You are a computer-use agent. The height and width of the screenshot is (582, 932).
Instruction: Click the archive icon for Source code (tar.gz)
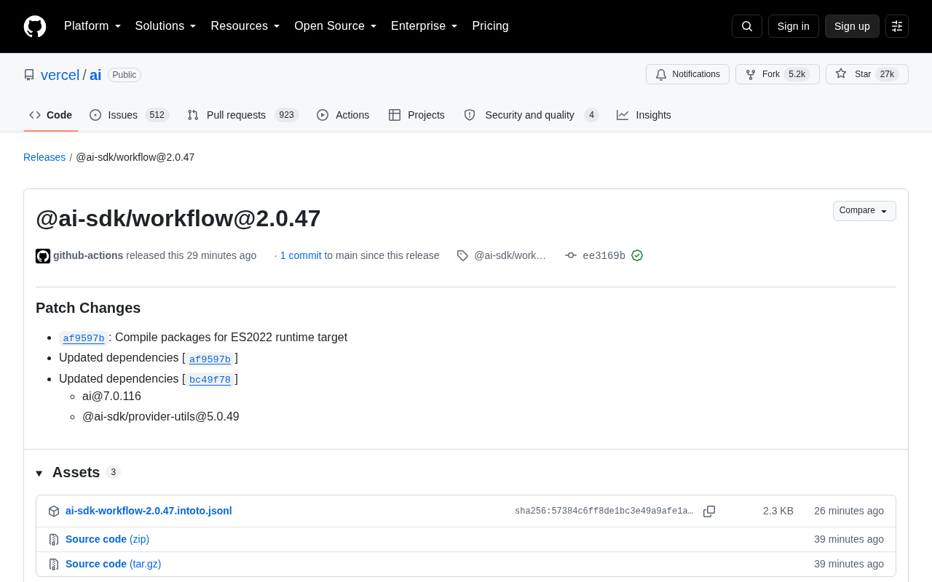click(x=54, y=565)
